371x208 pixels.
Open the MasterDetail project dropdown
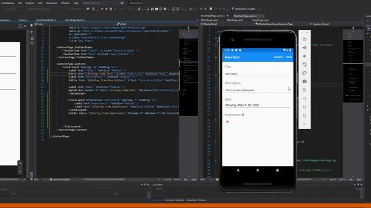227,24
